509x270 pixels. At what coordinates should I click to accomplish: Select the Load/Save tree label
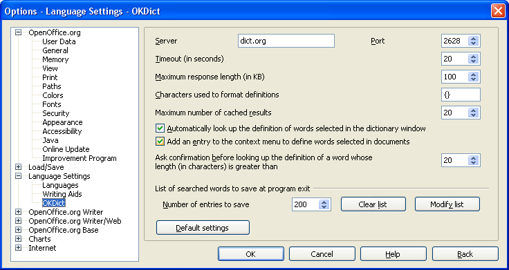pos(46,167)
